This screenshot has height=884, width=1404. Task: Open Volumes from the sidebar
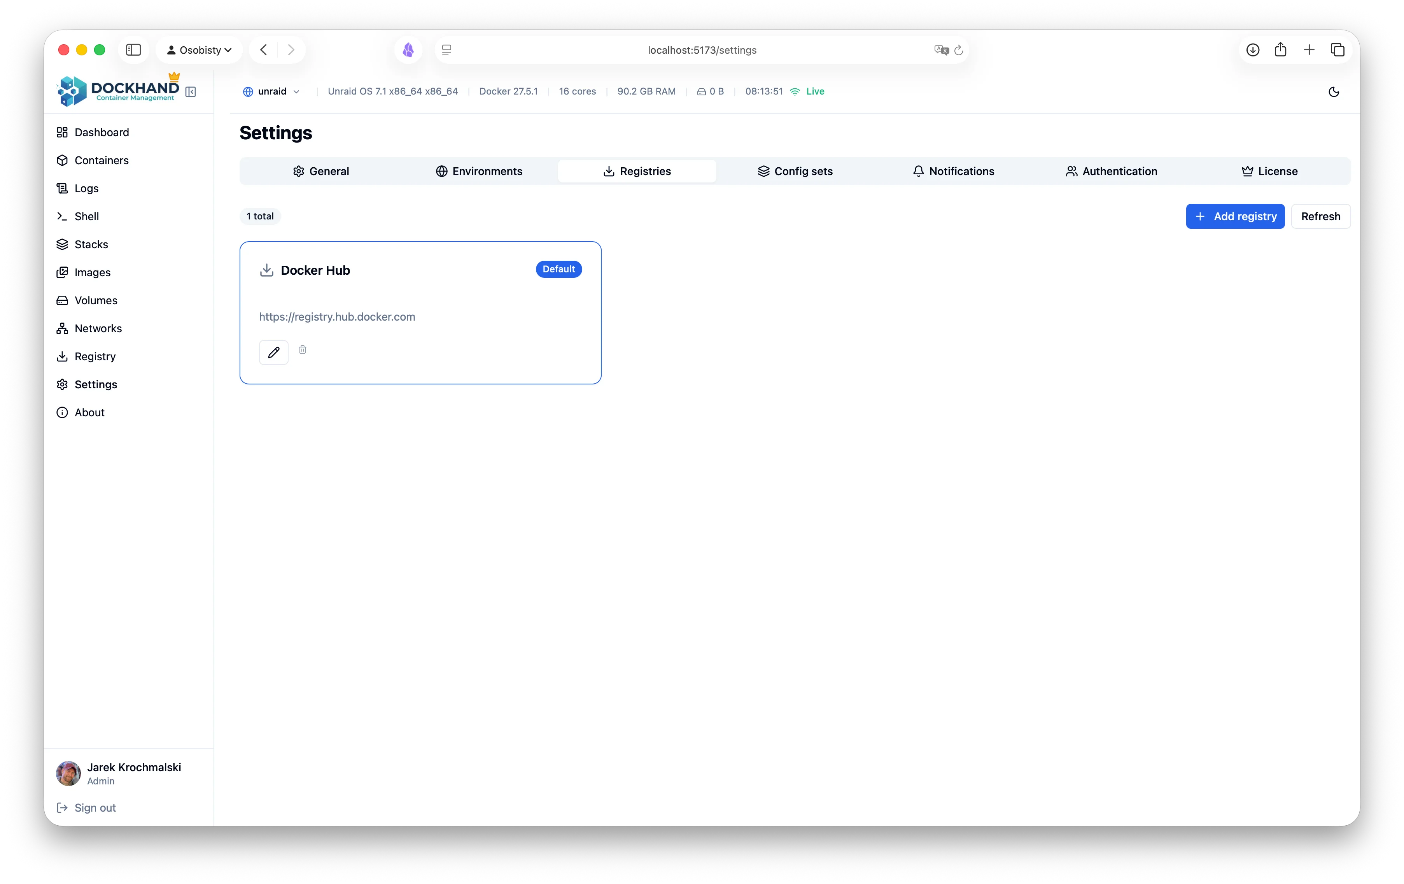click(96, 300)
